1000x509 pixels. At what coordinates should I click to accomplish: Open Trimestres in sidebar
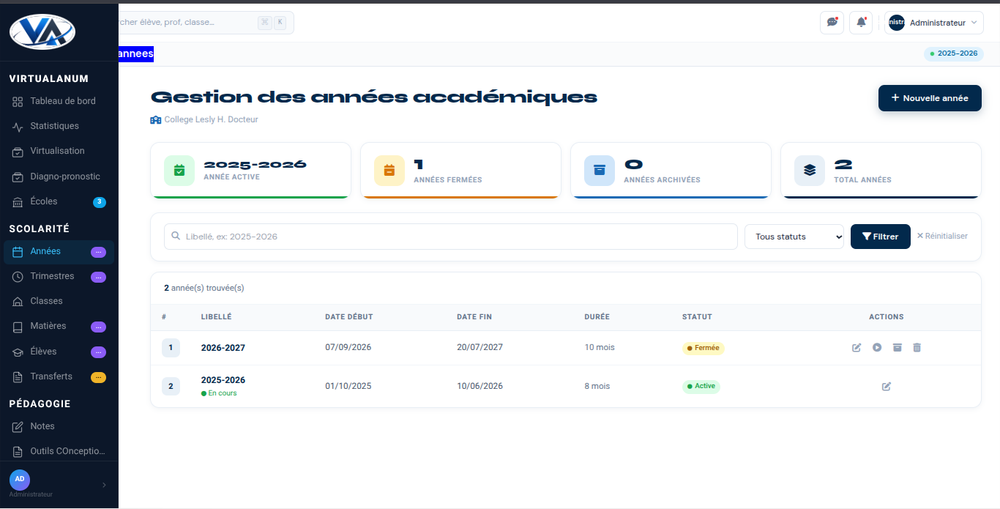[59, 276]
